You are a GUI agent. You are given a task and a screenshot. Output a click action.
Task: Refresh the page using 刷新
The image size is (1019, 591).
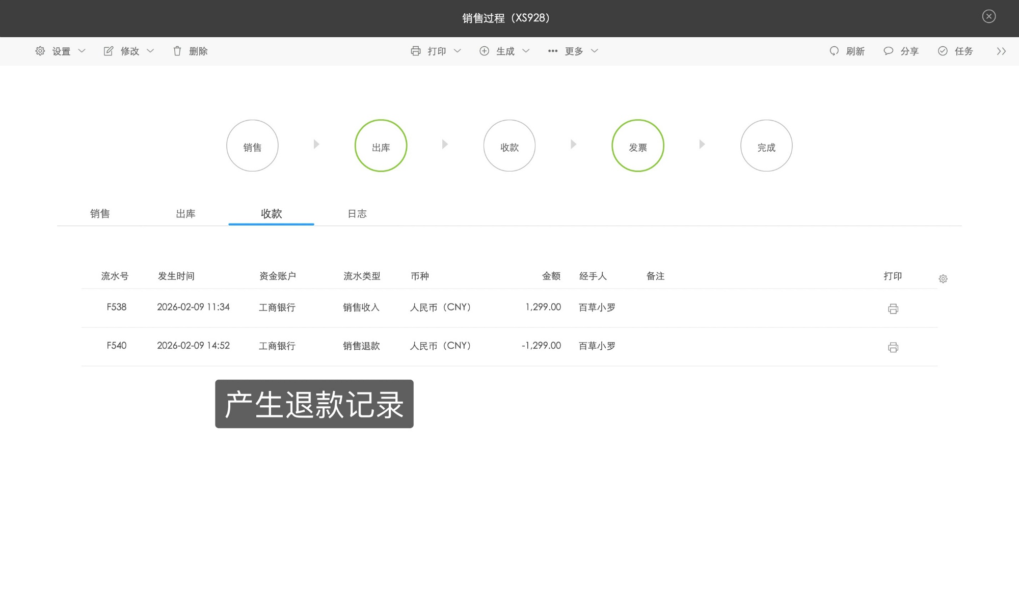coord(847,51)
